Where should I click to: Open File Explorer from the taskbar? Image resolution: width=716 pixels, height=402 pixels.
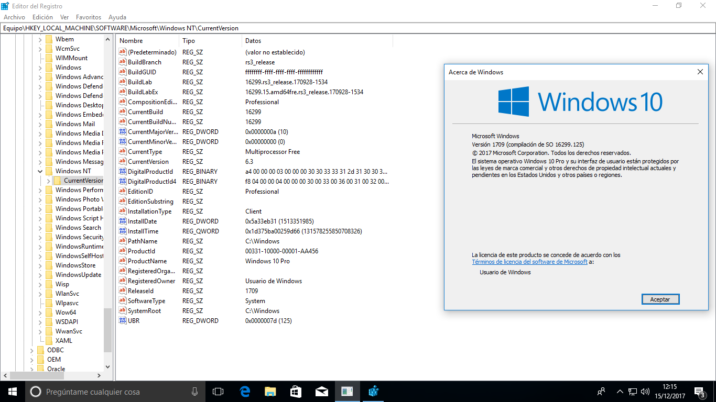coord(270,392)
